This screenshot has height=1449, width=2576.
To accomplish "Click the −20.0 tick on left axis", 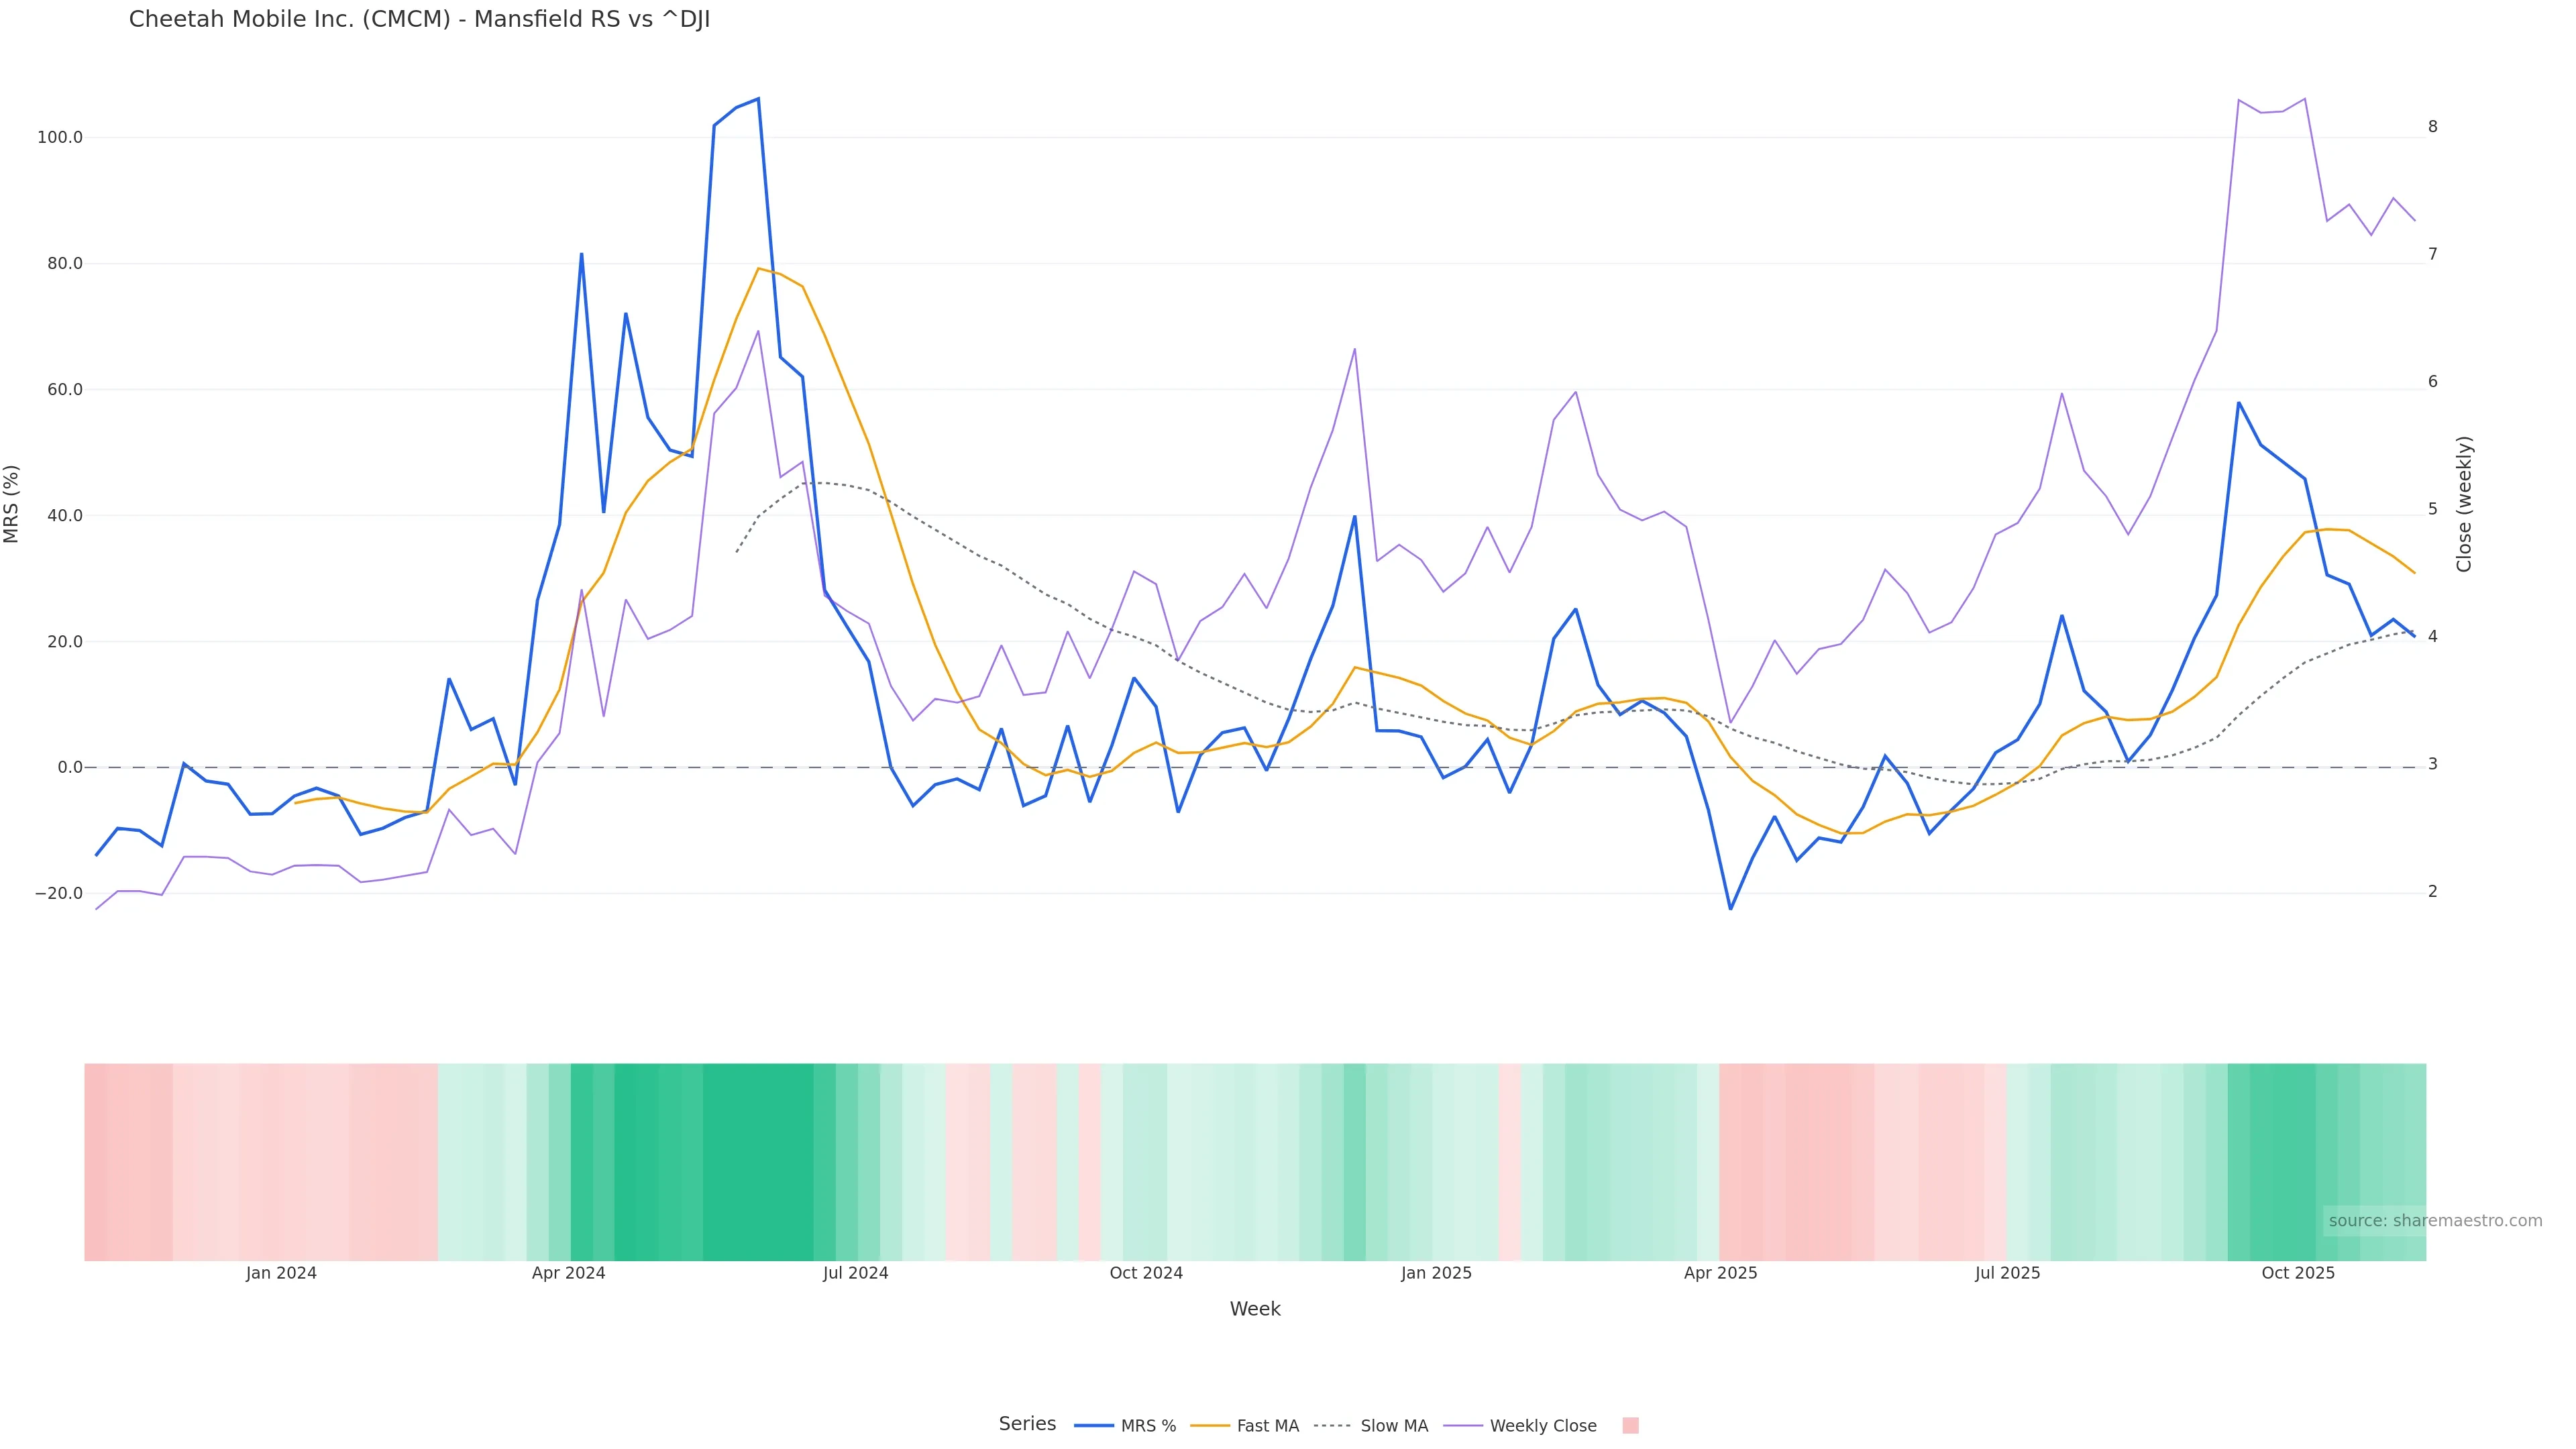I will pos(58,893).
